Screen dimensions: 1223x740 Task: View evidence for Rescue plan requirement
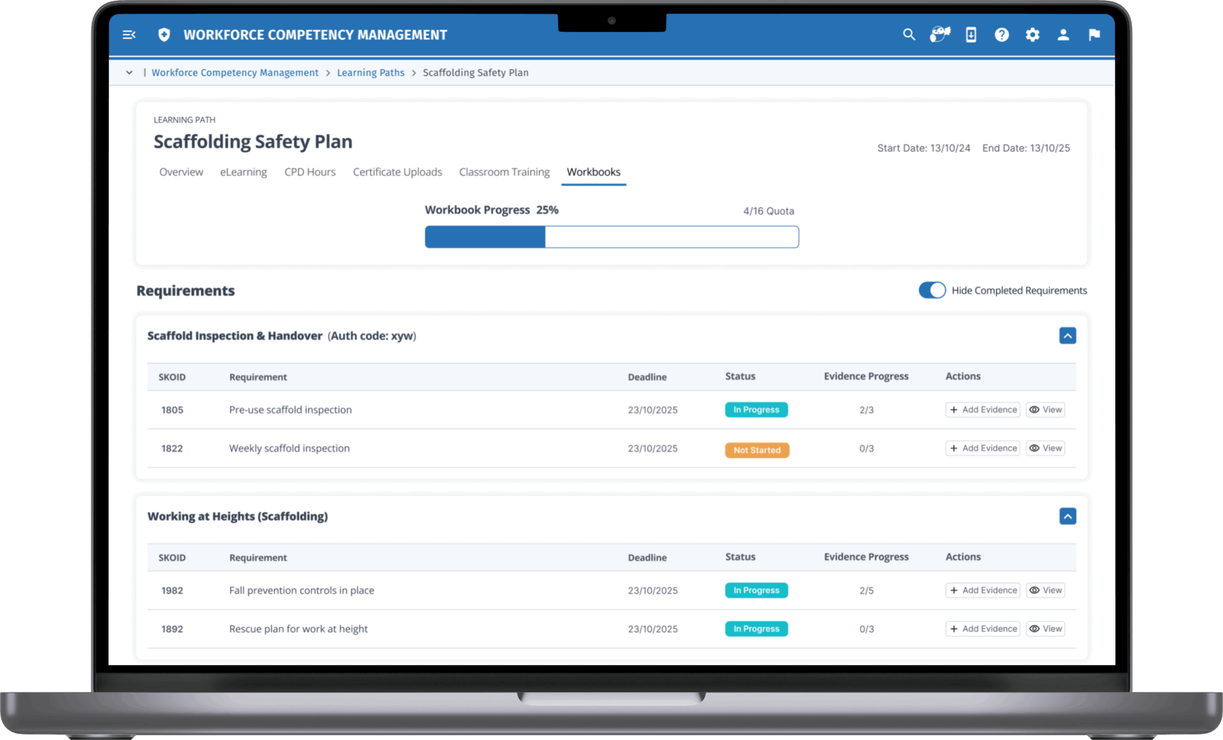(x=1045, y=629)
